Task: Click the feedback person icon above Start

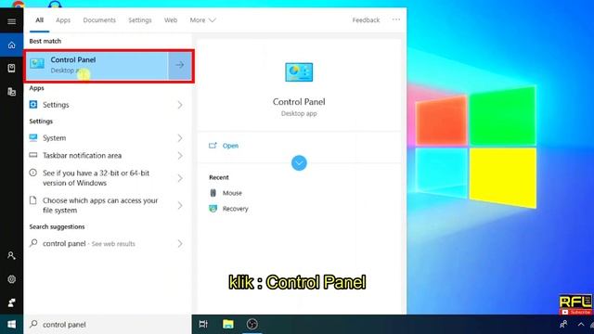Action: tap(11, 303)
